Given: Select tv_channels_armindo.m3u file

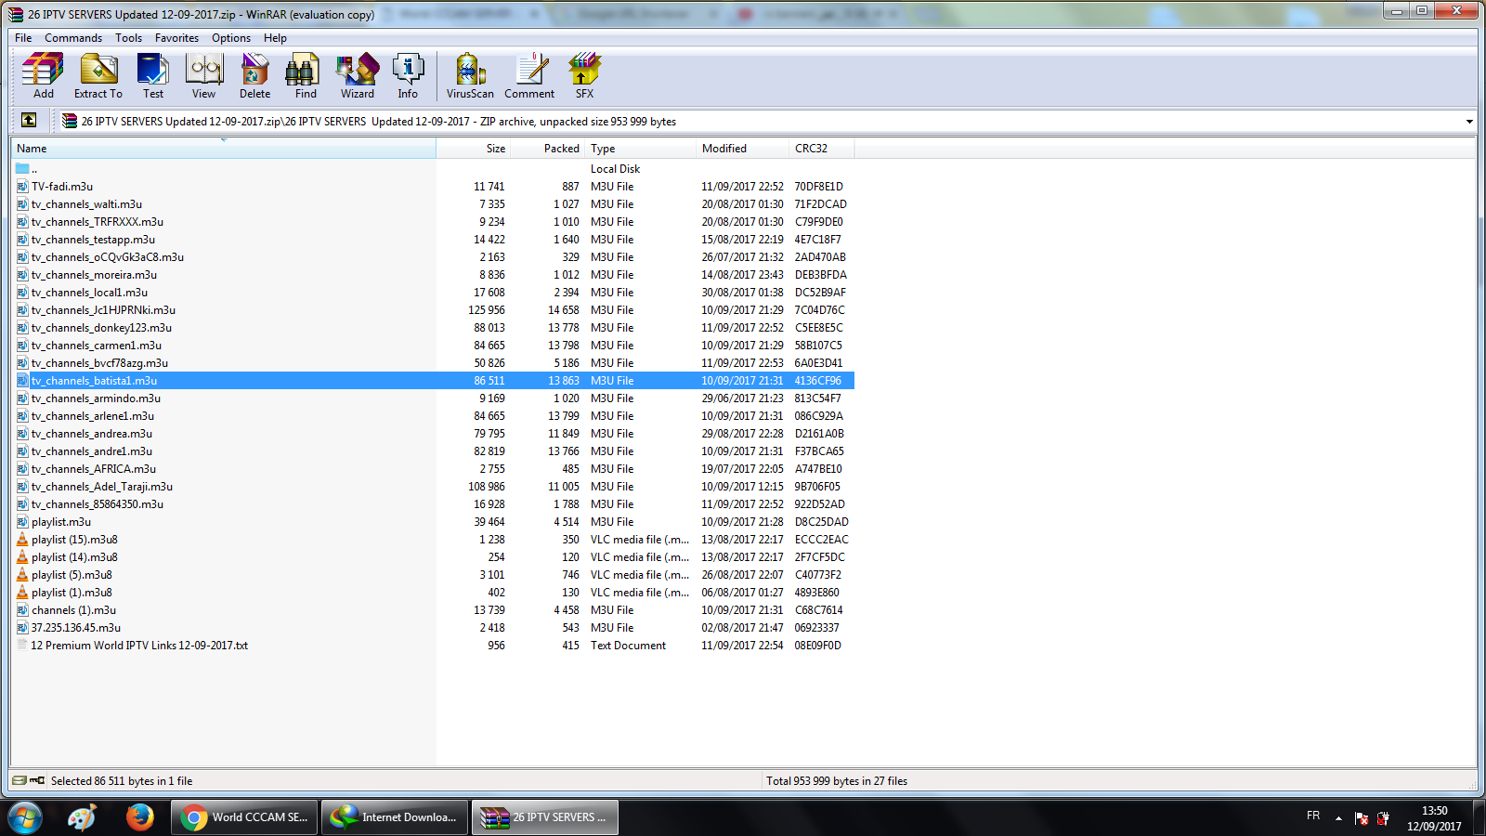Looking at the screenshot, I should 96,398.
